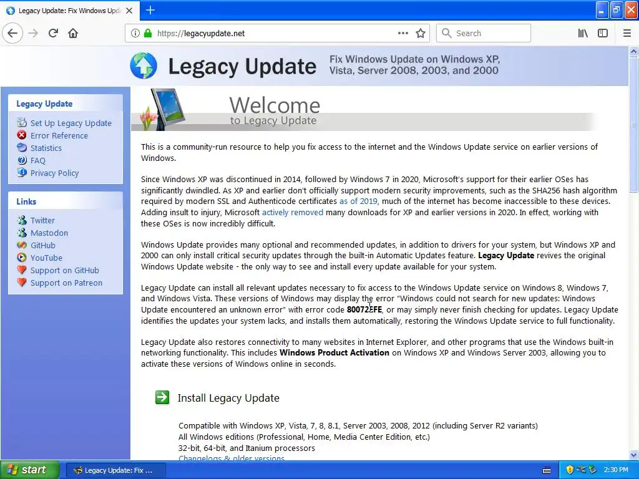Screen dimensions: 639x479
Task: Follow the 'actively removed' link
Action: click(292, 212)
